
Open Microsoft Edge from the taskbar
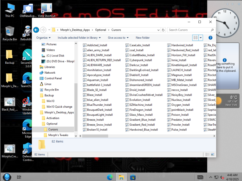point(110,177)
